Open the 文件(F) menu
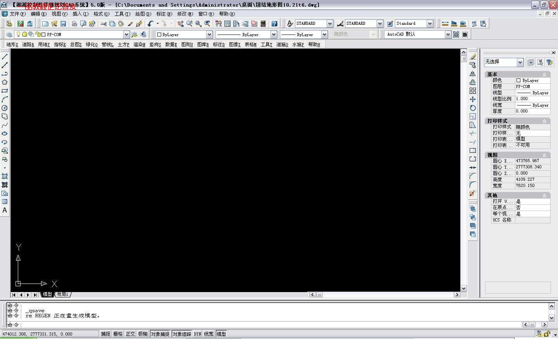The width and height of the screenshot is (558, 339). pyautogui.click(x=17, y=14)
